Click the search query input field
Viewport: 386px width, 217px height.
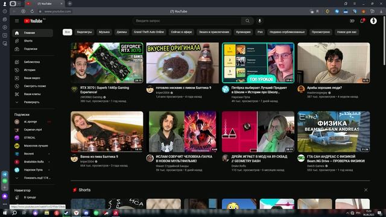pyautogui.click(x=187, y=21)
